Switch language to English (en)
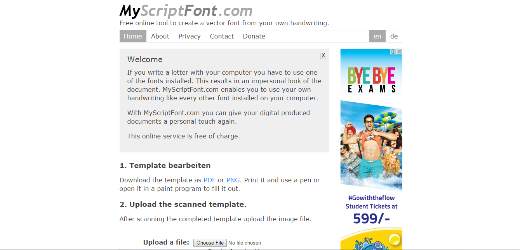520x250 pixels. [x=377, y=36]
